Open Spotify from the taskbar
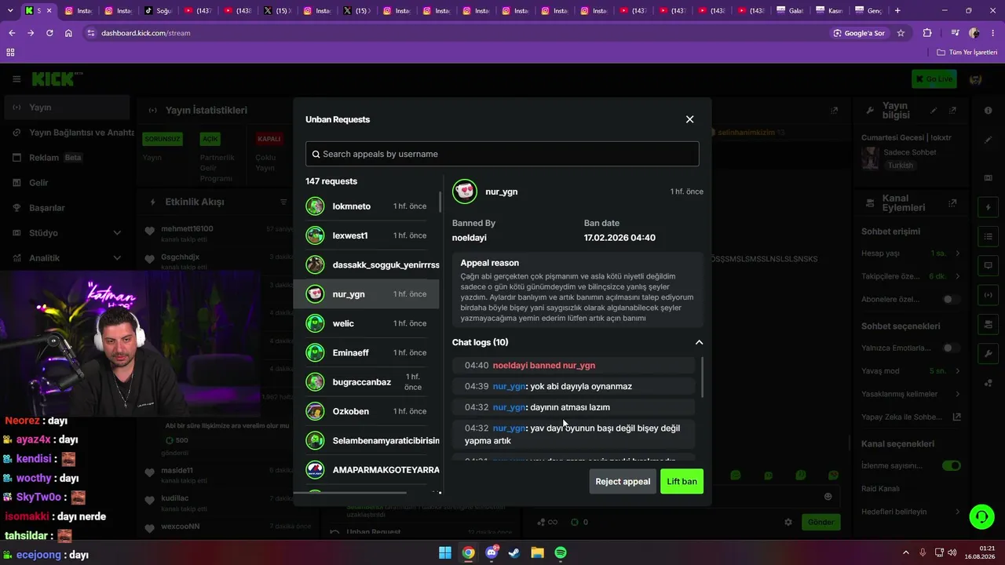1005x565 pixels. point(561,552)
